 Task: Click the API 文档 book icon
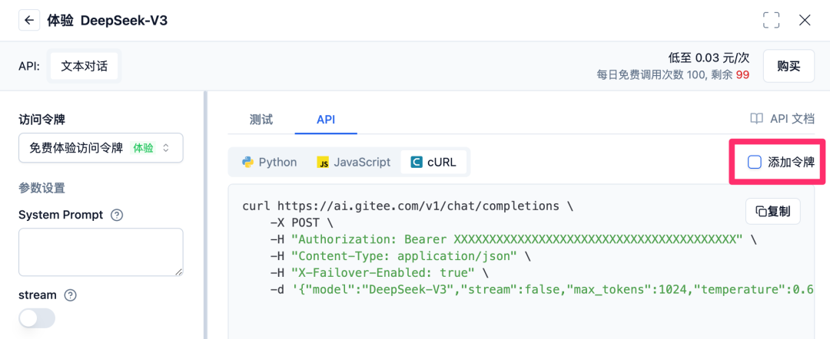point(757,119)
